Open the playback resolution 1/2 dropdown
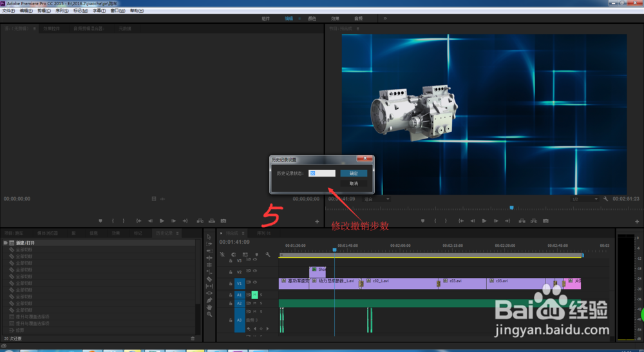Image resolution: width=644 pixels, height=352 pixels. point(585,199)
